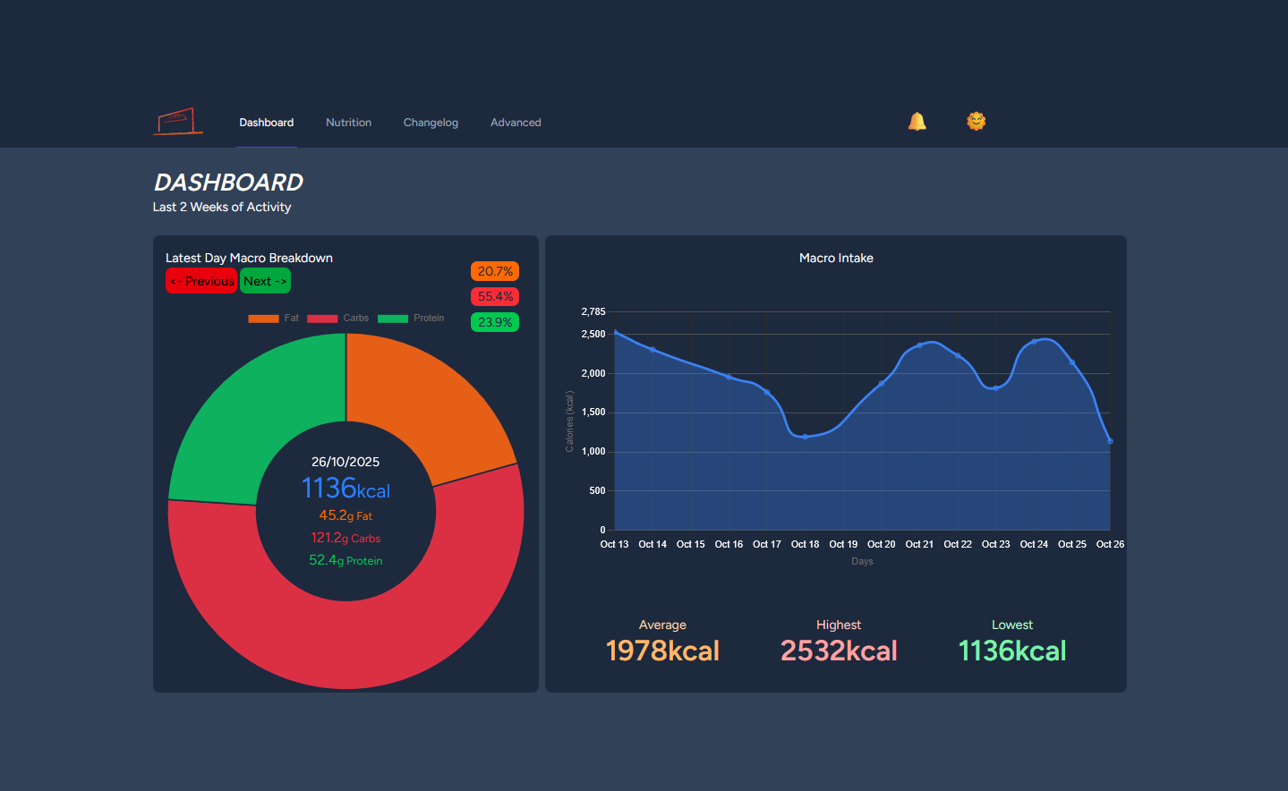Click the smiling sun avatar emoji

pos(976,121)
